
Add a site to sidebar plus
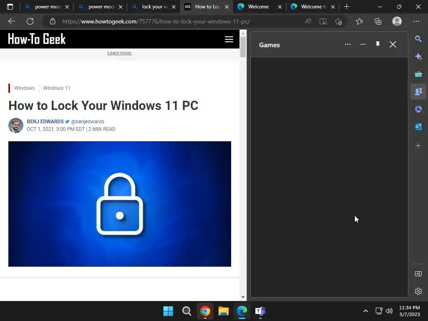[x=418, y=146]
